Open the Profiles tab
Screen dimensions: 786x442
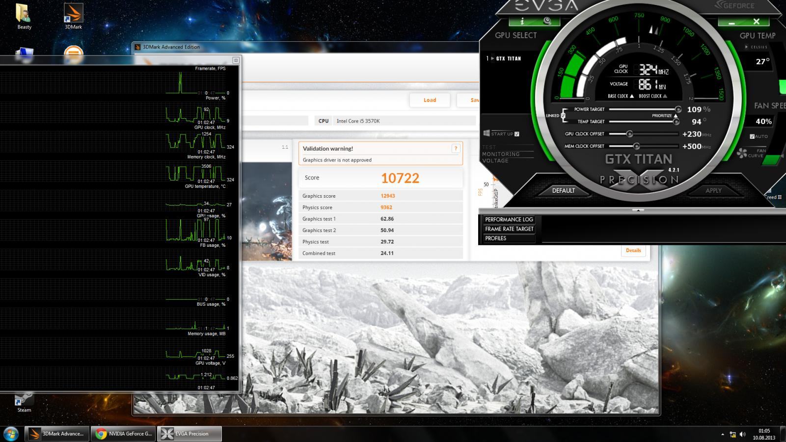[509, 238]
